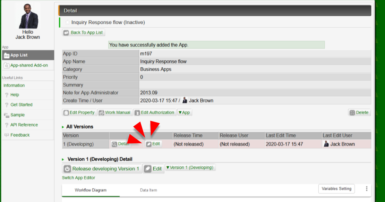385x202 pixels.
Task: Open the Sample link in Useful Links
Action: (x=17, y=115)
